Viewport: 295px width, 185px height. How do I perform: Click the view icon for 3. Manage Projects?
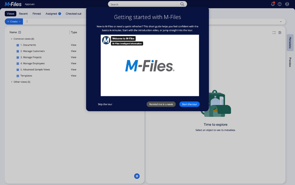pyautogui.click(x=18, y=57)
